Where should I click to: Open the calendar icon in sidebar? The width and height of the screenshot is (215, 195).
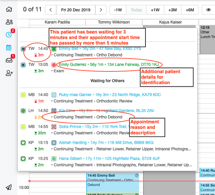(9, 47)
